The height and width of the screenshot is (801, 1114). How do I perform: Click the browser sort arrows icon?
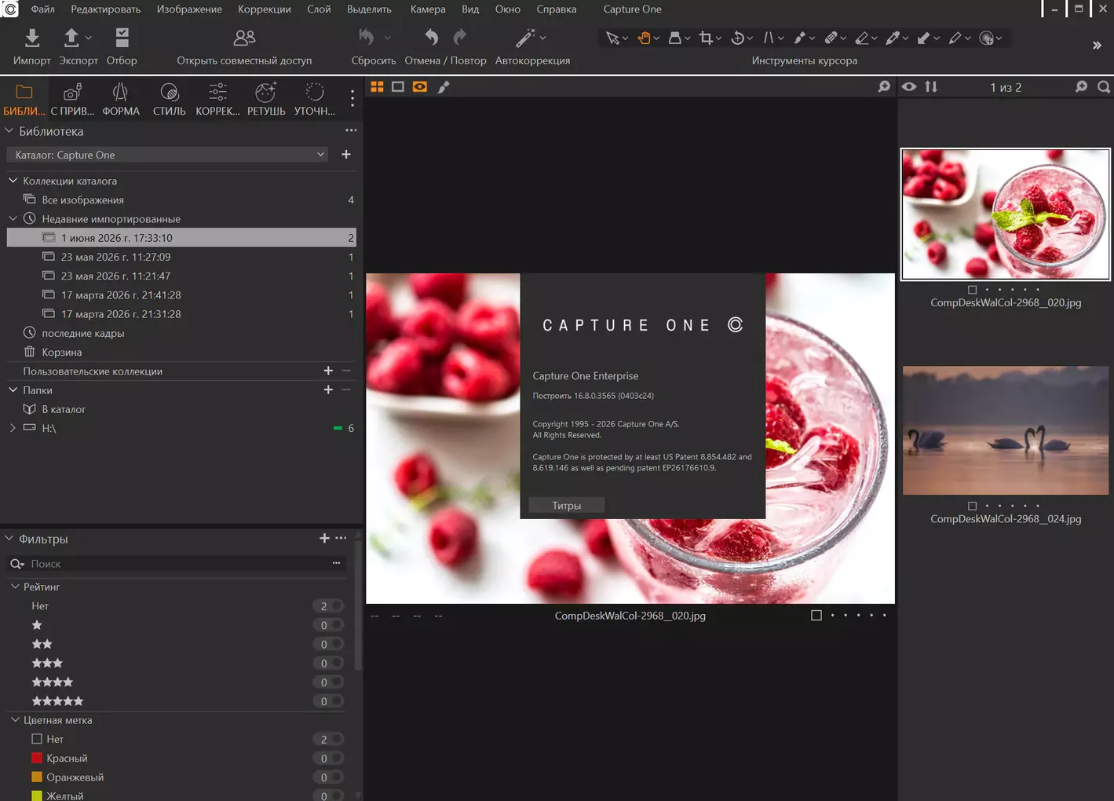pos(931,86)
